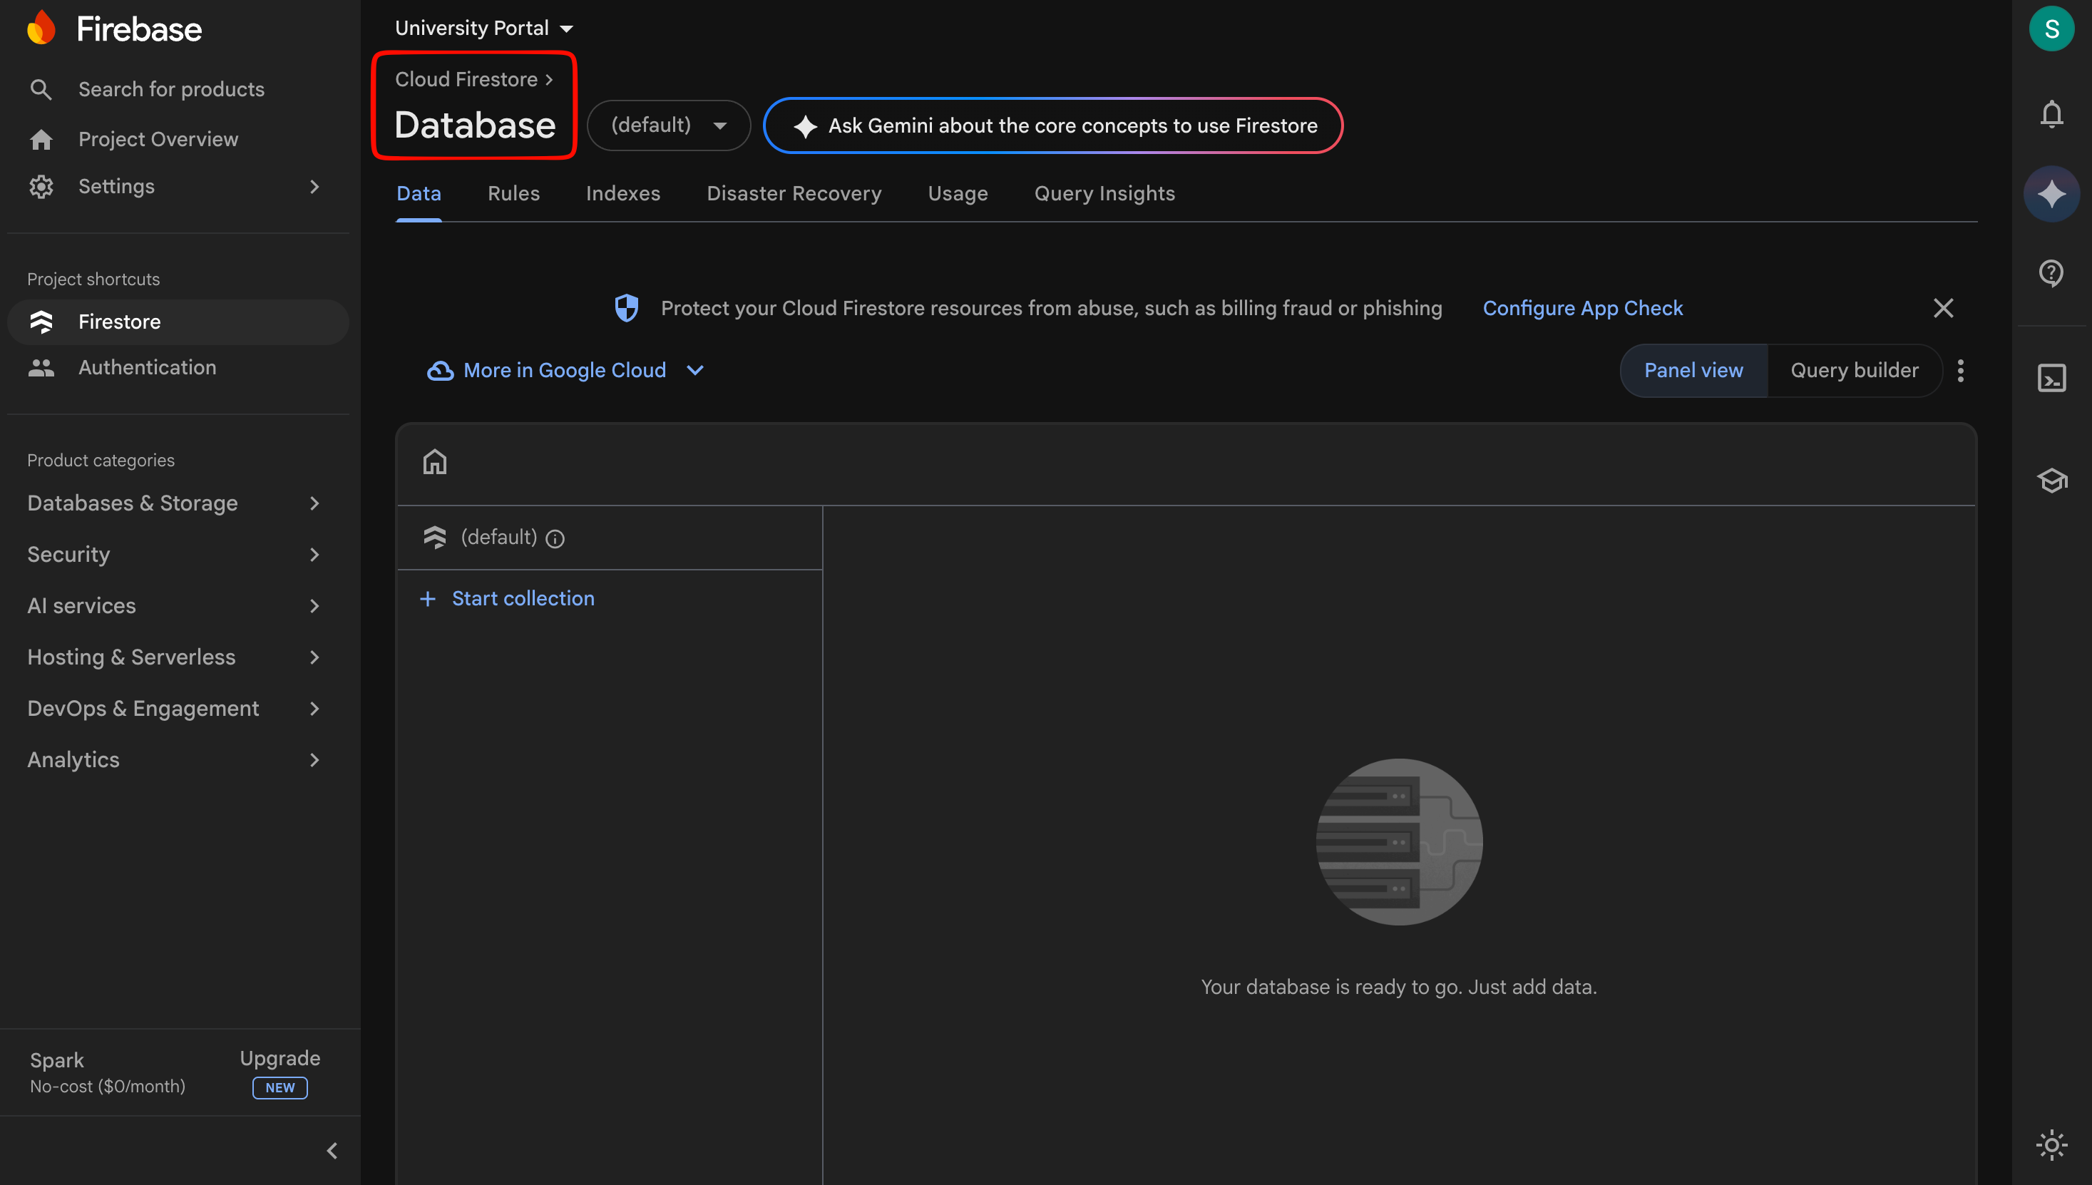Click the plus icon for Start collection
Screen dimensions: 2092x1185
427,599
